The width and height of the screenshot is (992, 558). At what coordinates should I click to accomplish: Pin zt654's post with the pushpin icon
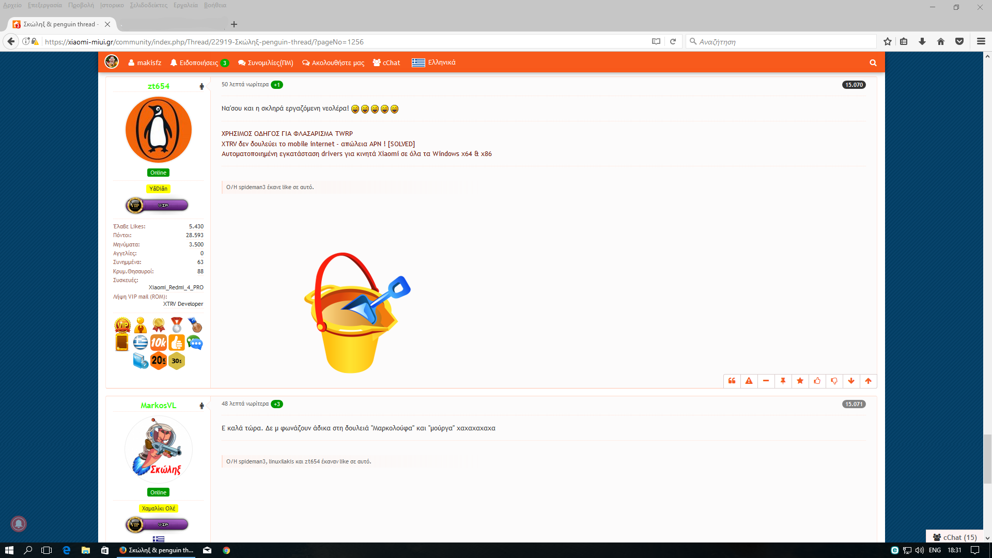coord(783,381)
